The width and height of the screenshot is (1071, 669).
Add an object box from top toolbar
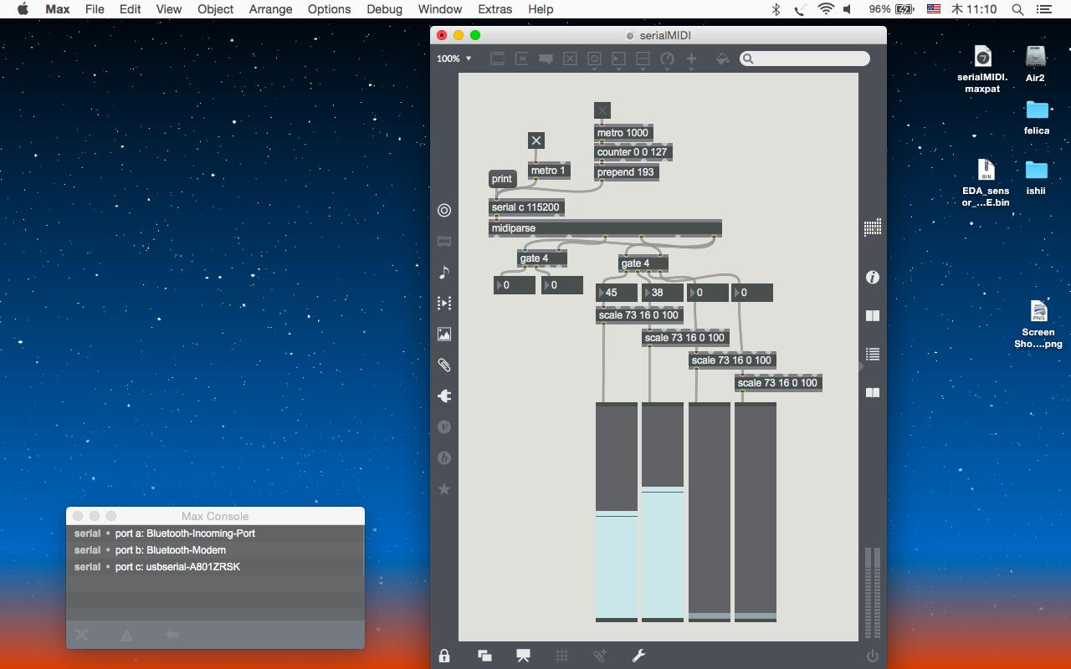pyautogui.click(x=498, y=59)
